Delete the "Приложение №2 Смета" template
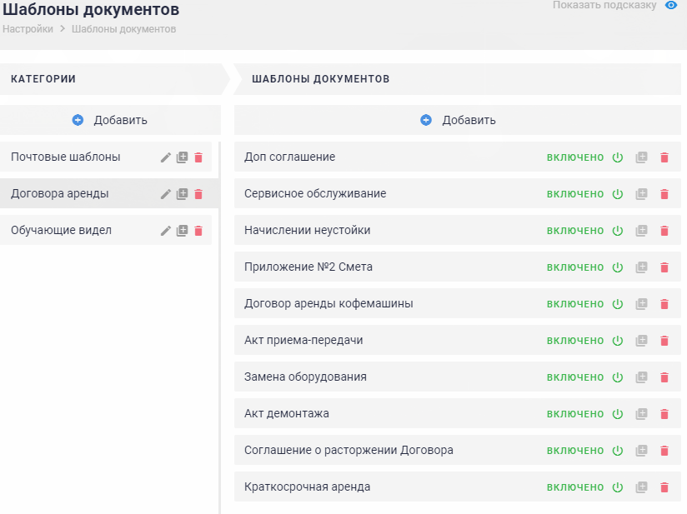Screen dimensions: 687x514 click(x=664, y=267)
